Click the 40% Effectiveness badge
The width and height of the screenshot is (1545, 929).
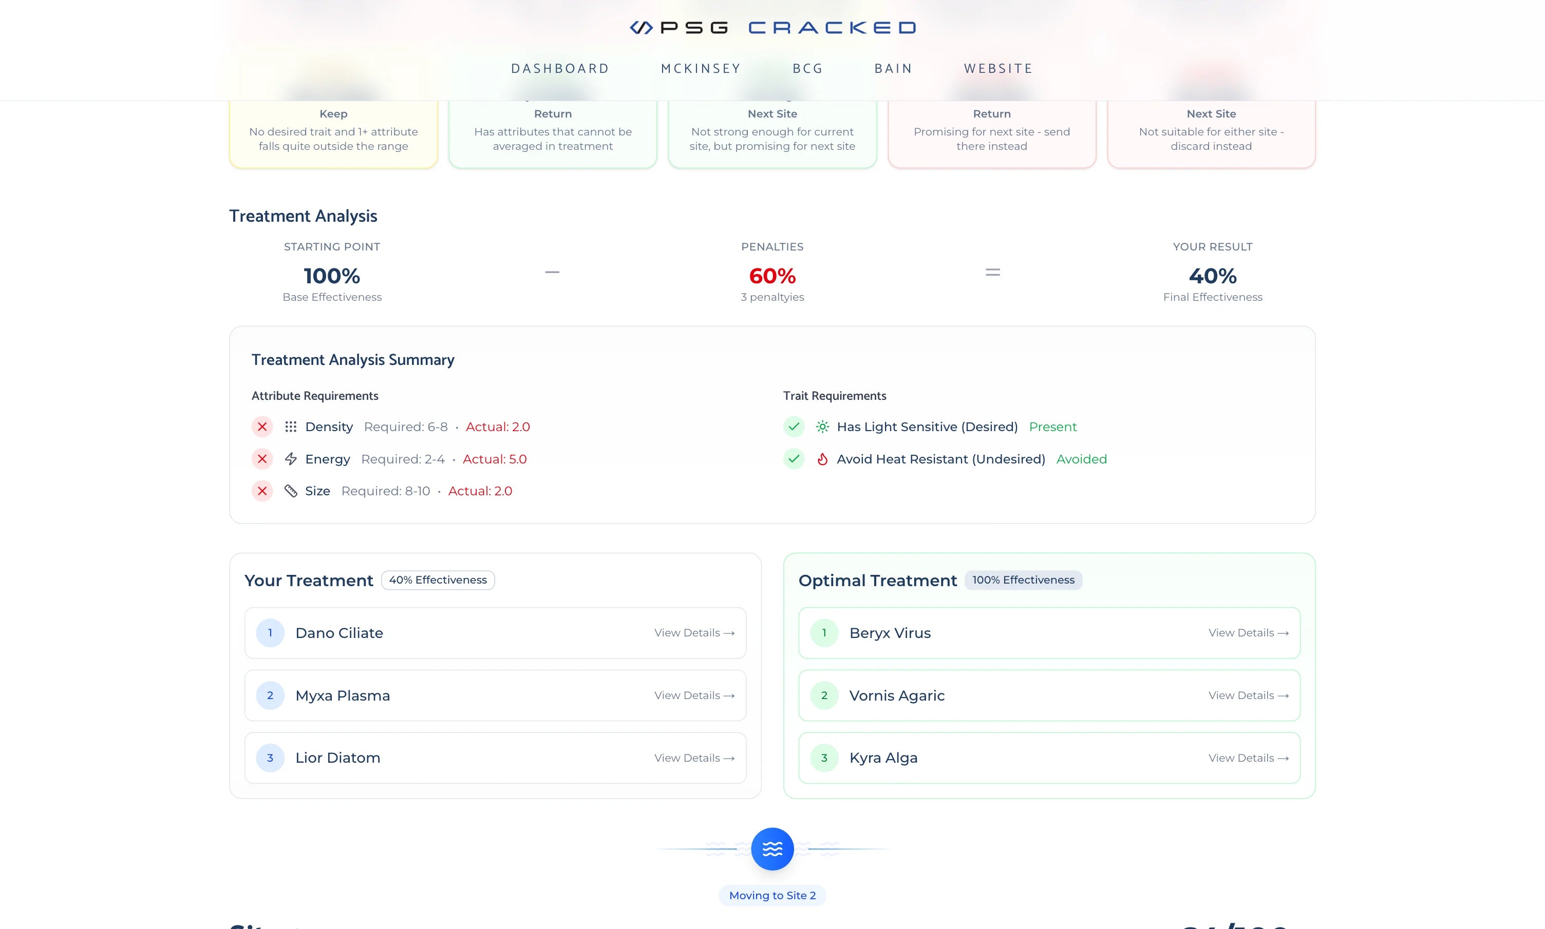(x=438, y=580)
